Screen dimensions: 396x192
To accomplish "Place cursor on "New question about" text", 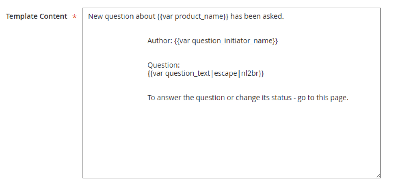I will point(121,17).
